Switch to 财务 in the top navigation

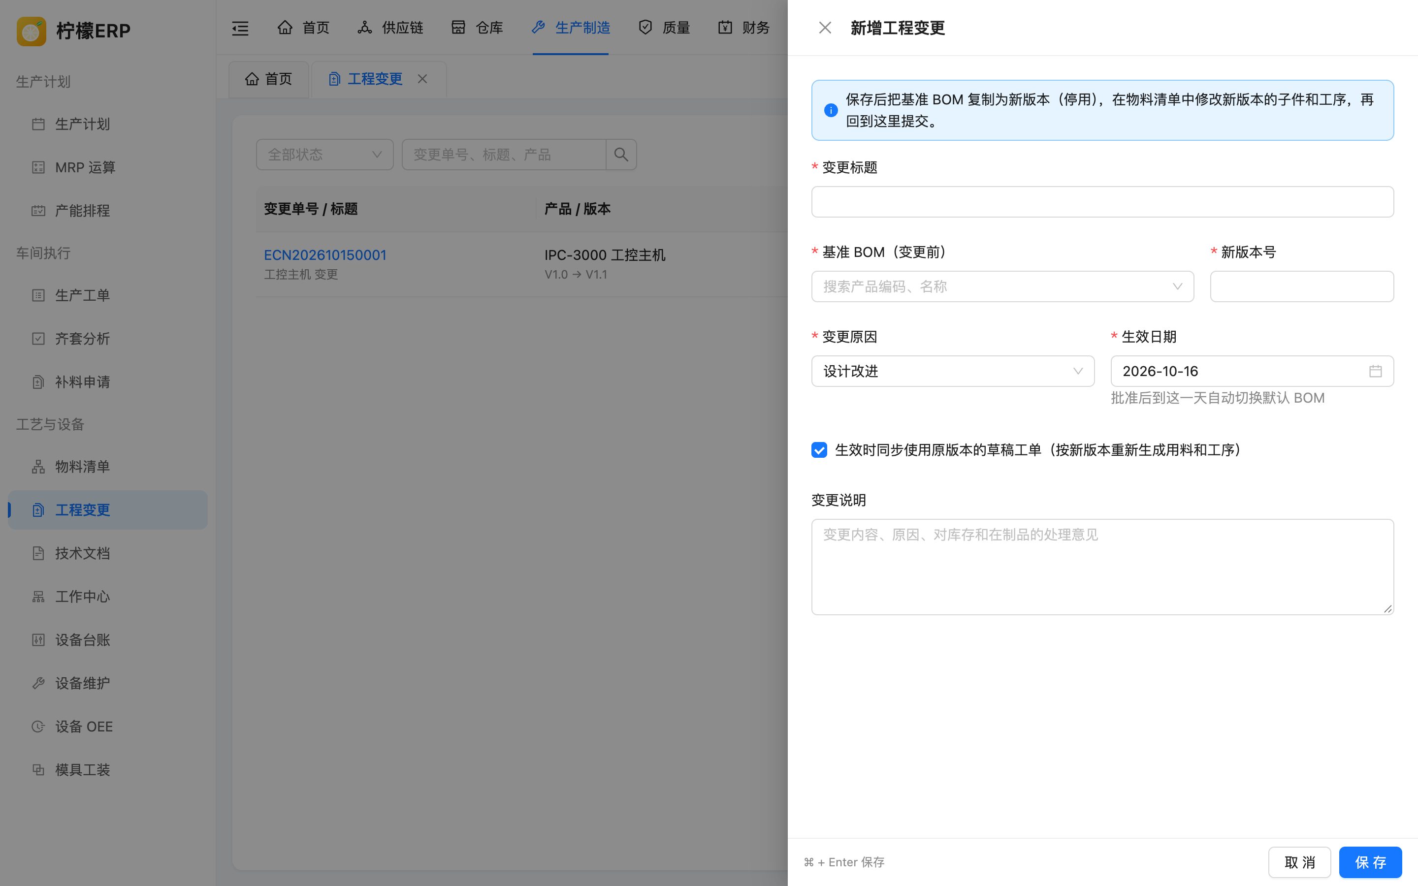pos(743,28)
